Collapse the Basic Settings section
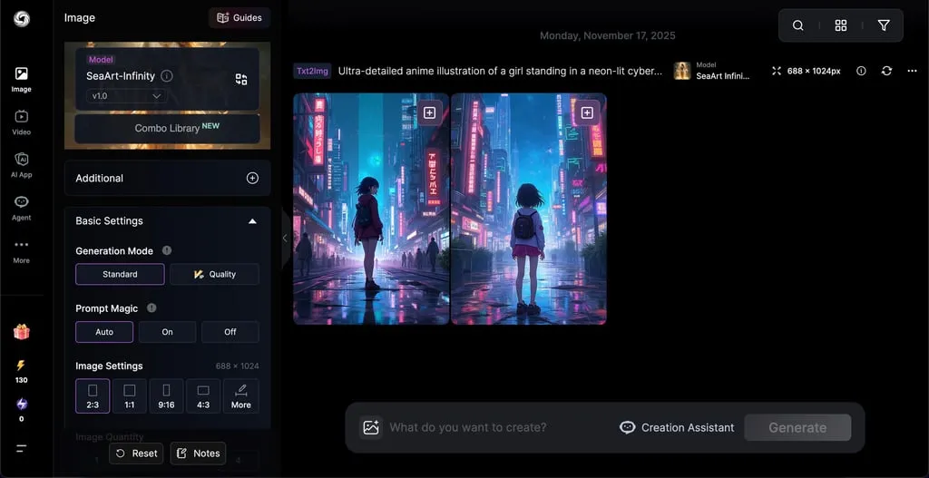The width and height of the screenshot is (929, 478). pos(252,221)
